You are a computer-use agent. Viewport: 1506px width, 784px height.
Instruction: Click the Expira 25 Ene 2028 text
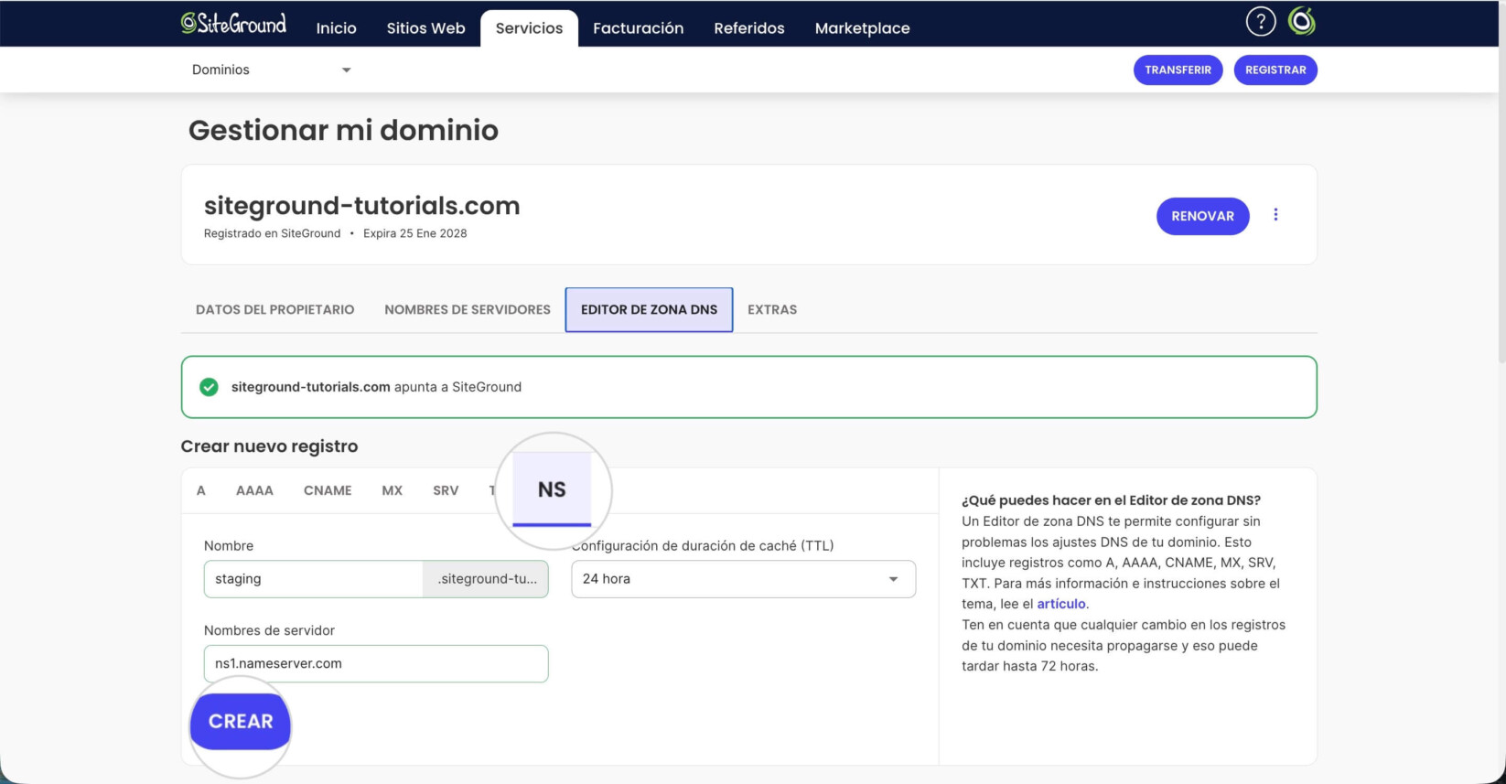[x=414, y=233]
